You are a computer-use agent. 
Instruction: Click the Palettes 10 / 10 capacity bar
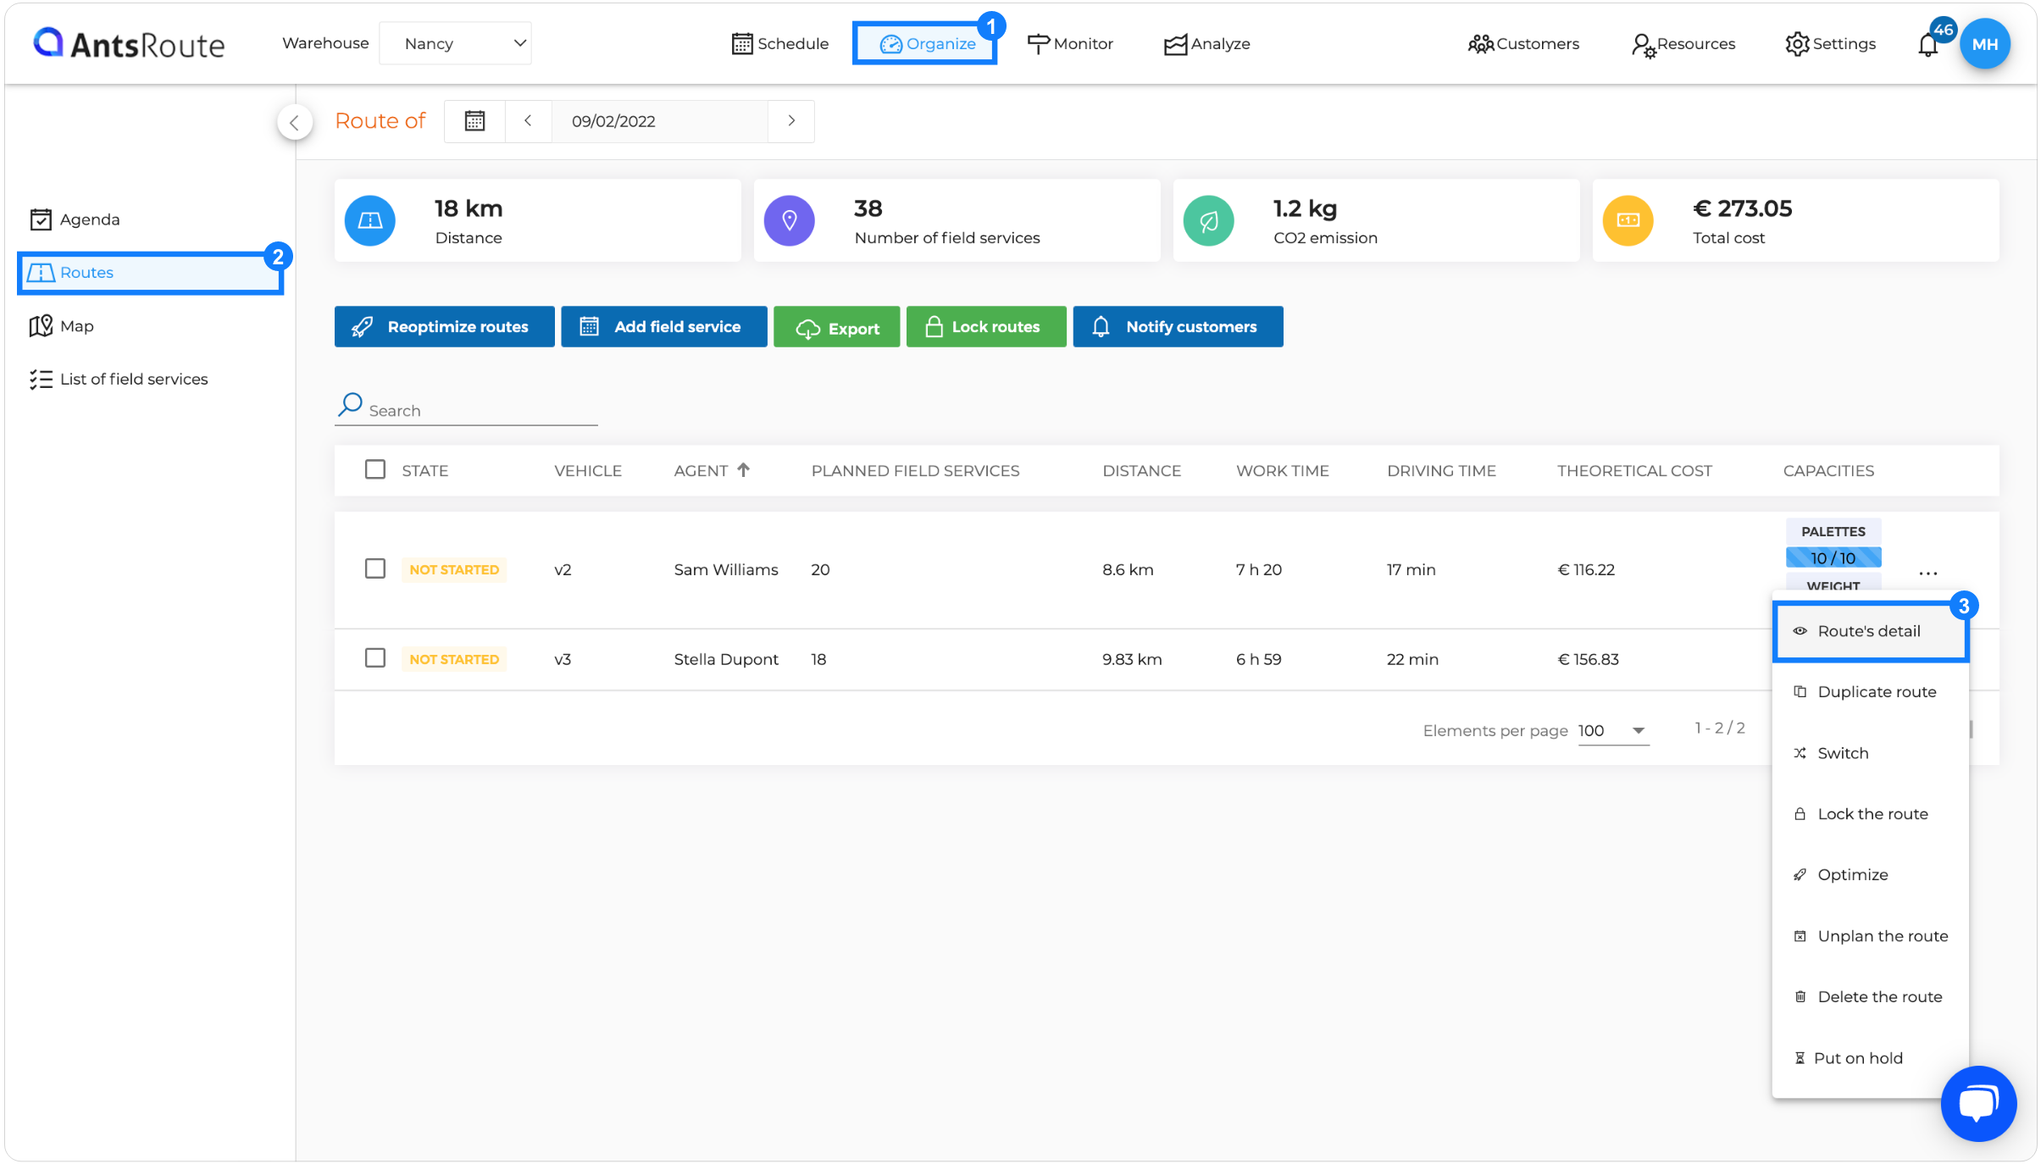(1833, 558)
